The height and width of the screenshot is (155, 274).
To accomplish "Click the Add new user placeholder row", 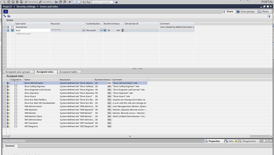I will (x=23, y=34).
